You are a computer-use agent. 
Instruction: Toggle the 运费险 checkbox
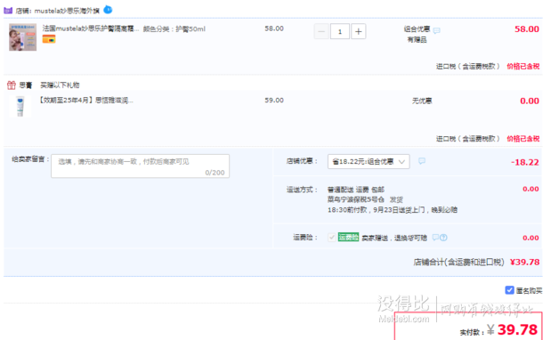(x=332, y=238)
